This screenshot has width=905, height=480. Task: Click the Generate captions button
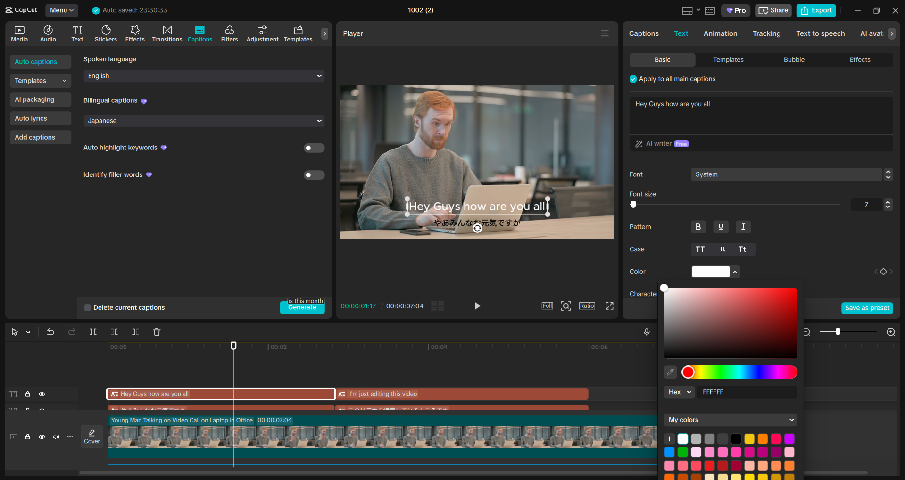302,307
